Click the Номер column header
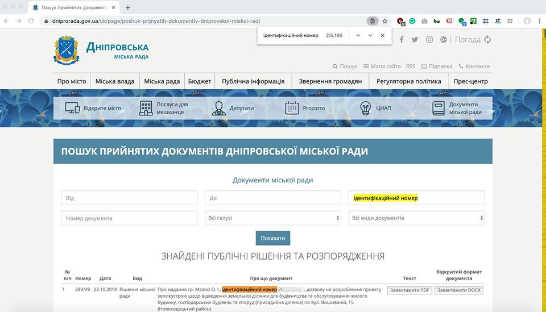 click(x=83, y=278)
